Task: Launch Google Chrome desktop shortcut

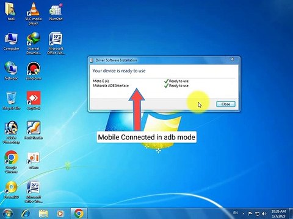Action: (11, 162)
